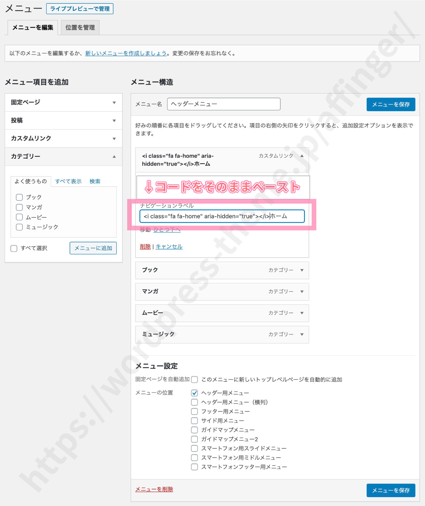Check スマートフォン用スライドメニュー location

194,448
